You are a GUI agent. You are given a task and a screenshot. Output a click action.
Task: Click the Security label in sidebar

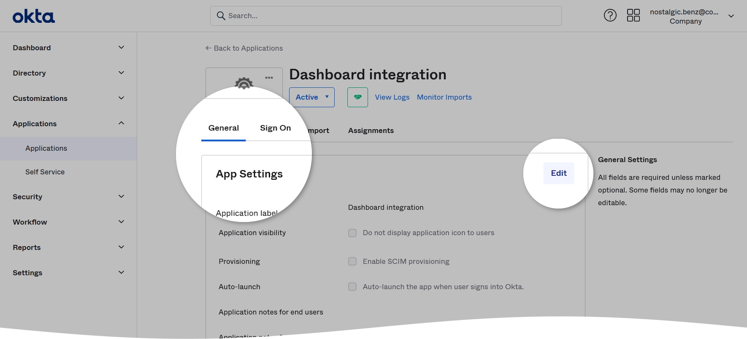(x=27, y=197)
